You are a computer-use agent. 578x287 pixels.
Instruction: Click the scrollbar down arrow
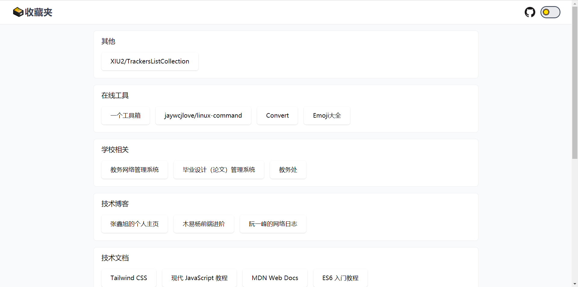[575, 284]
